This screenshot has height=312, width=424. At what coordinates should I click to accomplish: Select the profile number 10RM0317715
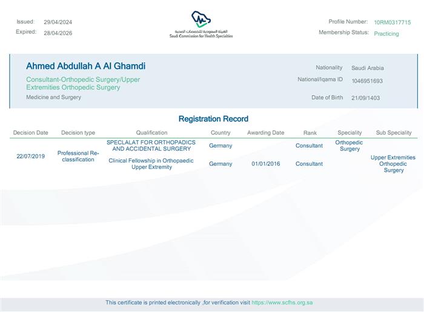tap(393, 22)
